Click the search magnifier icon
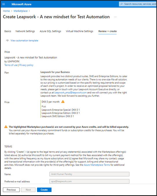This screenshot has width=157, height=196. pos(122,4)
